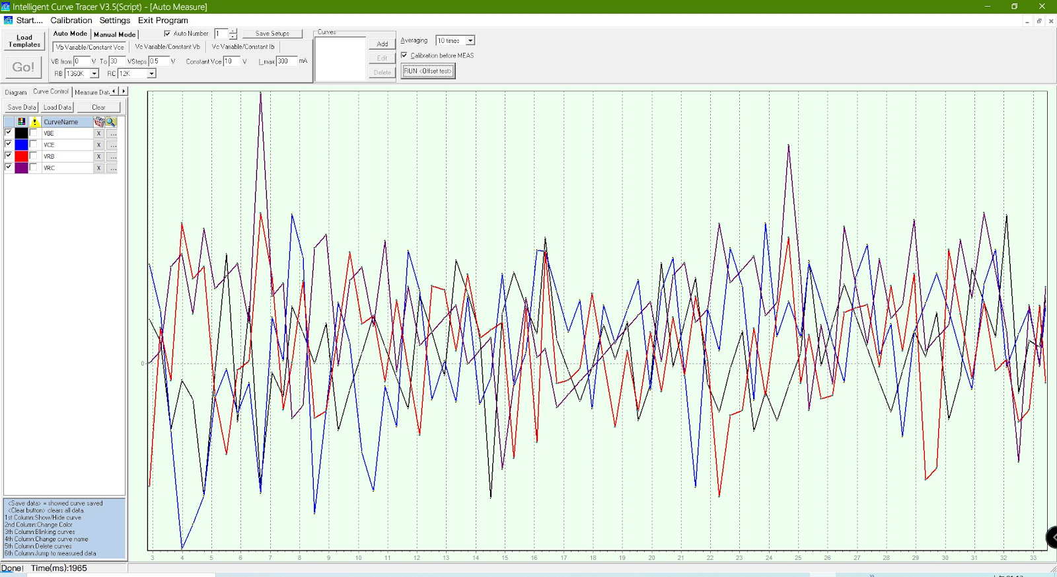This screenshot has width=1057, height=577.
Task: Enable blinking for the VCE curve
Action: tap(34, 144)
